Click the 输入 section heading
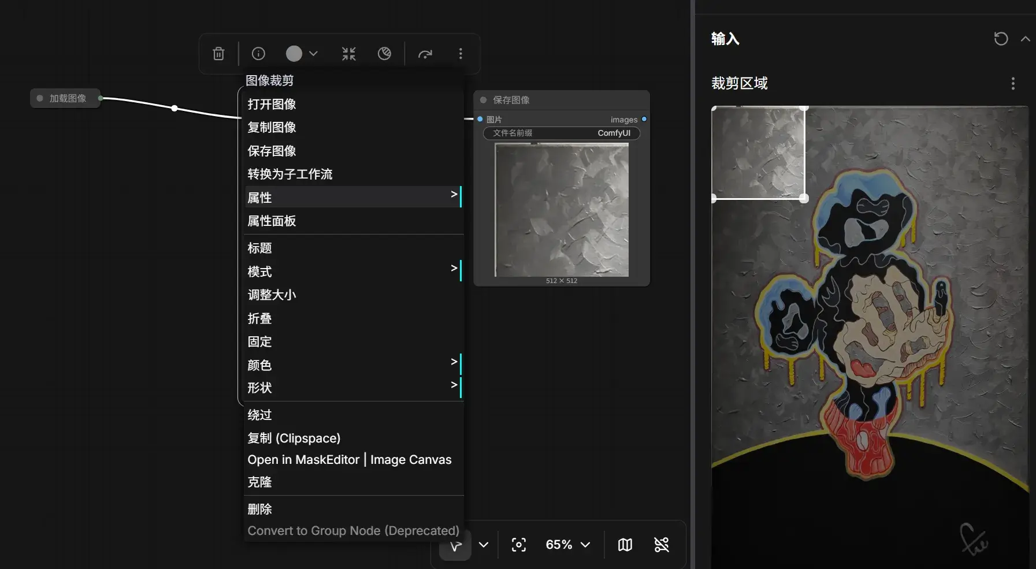This screenshot has height=569, width=1036. (x=725, y=39)
